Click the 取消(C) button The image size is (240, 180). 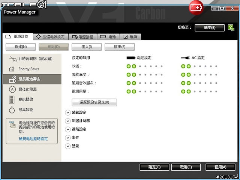pyautogui.click(x=186, y=167)
